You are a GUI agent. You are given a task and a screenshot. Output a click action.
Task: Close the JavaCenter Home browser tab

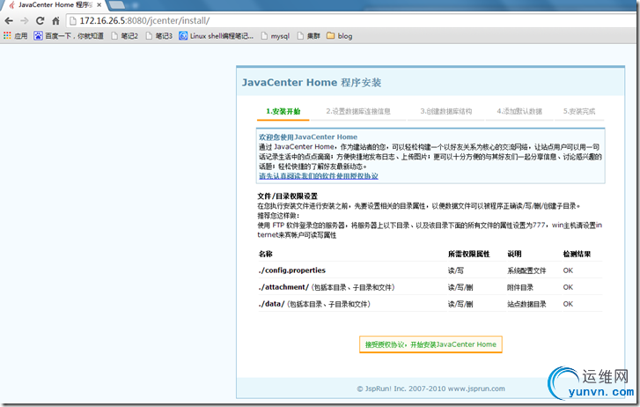(99, 5)
